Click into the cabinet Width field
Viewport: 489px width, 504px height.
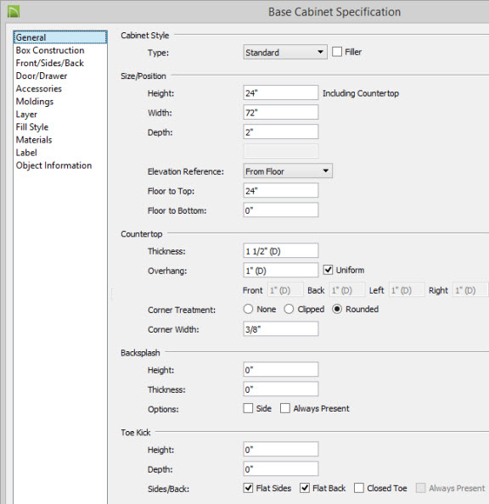tap(281, 113)
